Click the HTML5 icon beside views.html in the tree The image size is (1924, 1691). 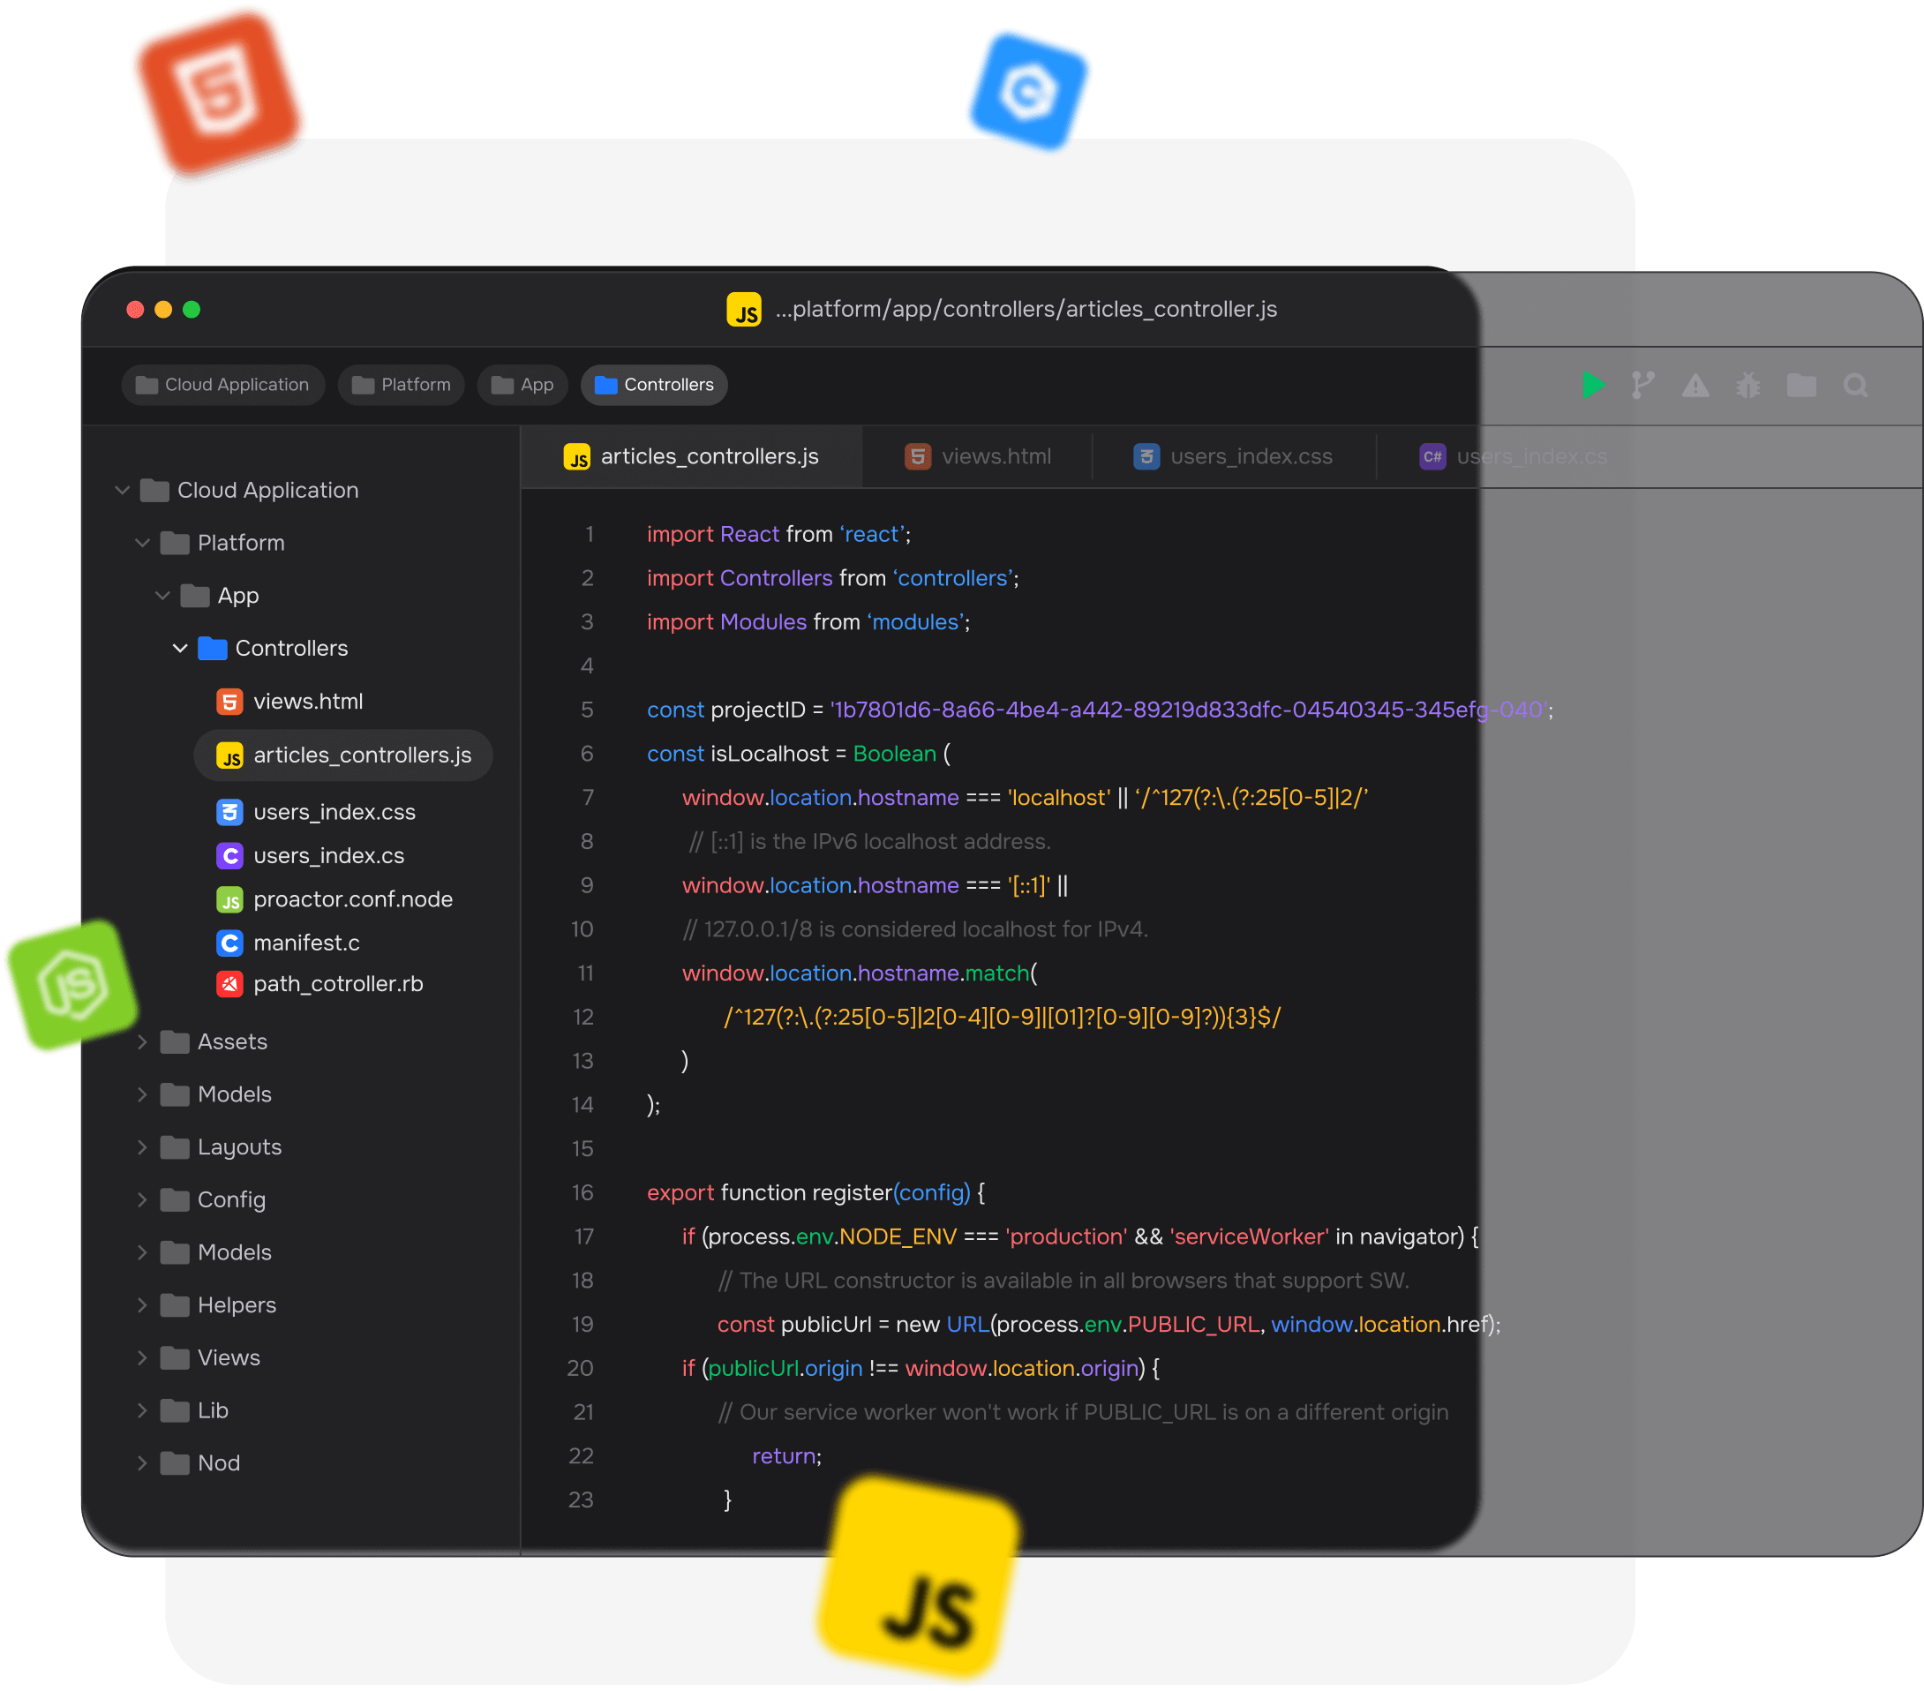(x=229, y=702)
